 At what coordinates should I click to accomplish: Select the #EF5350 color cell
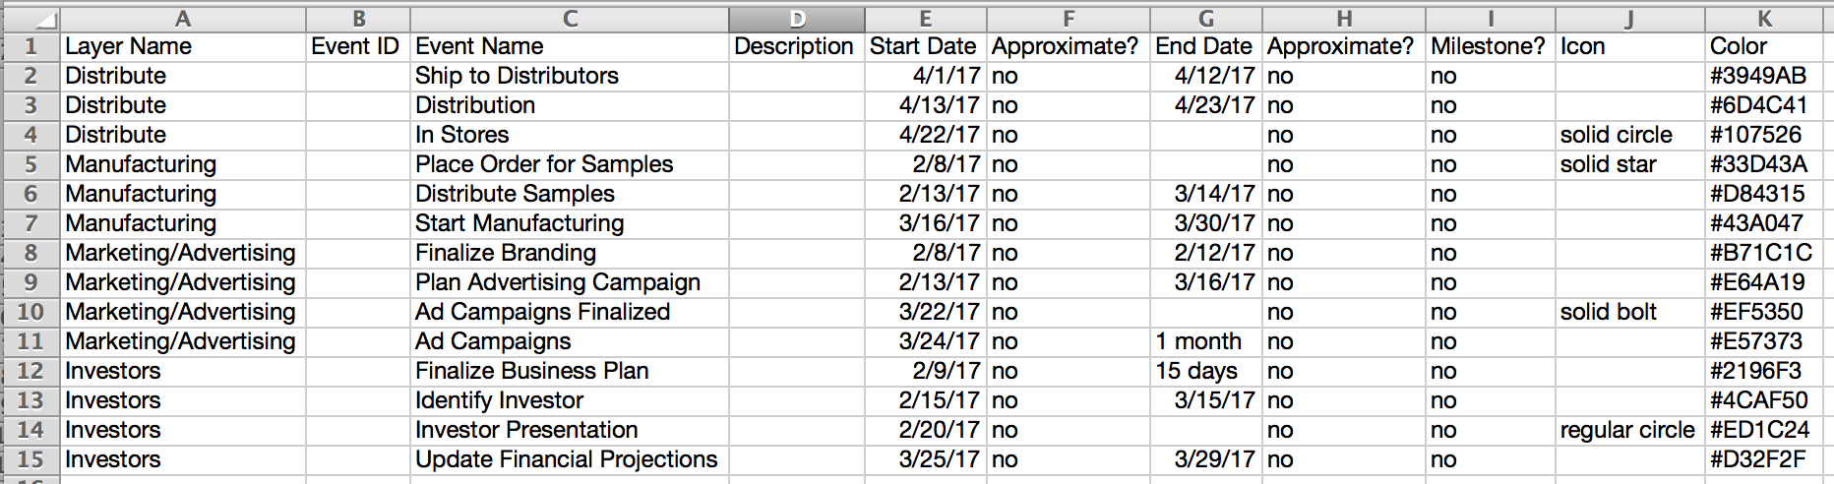pos(1764,312)
